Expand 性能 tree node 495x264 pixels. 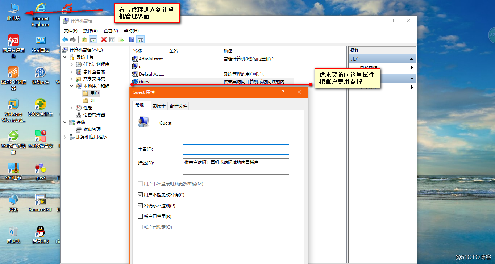click(x=72, y=108)
